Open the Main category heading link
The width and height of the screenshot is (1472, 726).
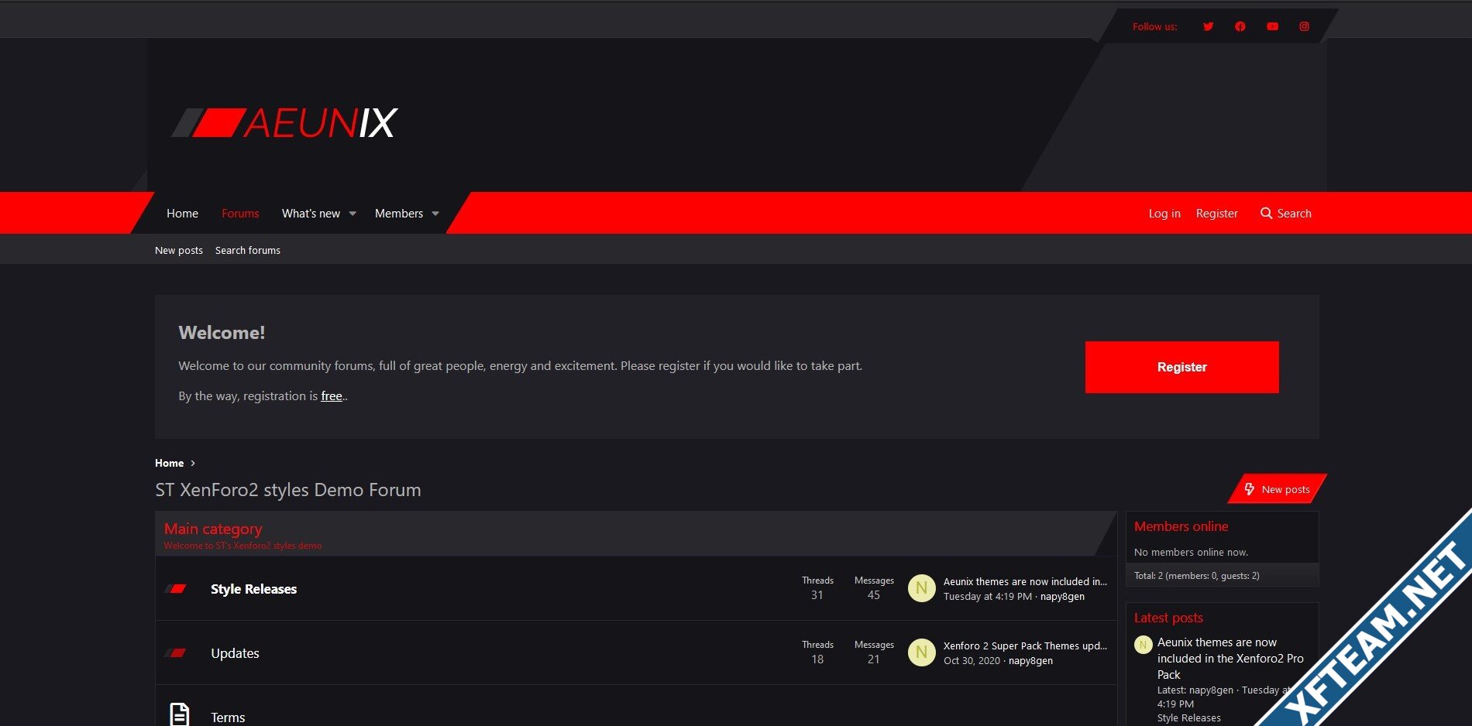click(x=213, y=529)
